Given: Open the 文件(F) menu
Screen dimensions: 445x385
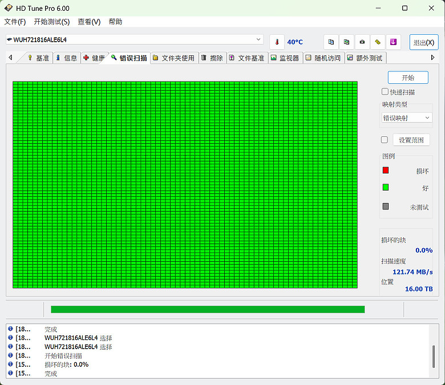Looking at the screenshot, I should [15, 22].
